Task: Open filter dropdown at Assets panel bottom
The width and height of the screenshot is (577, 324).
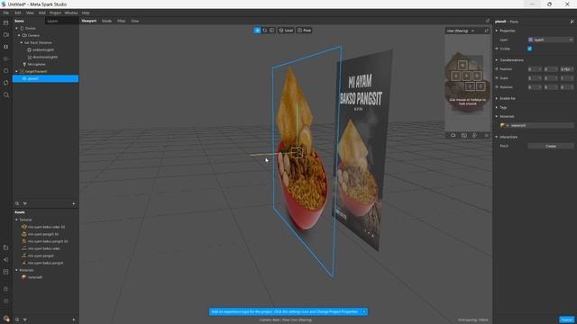Action: tap(25, 319)
